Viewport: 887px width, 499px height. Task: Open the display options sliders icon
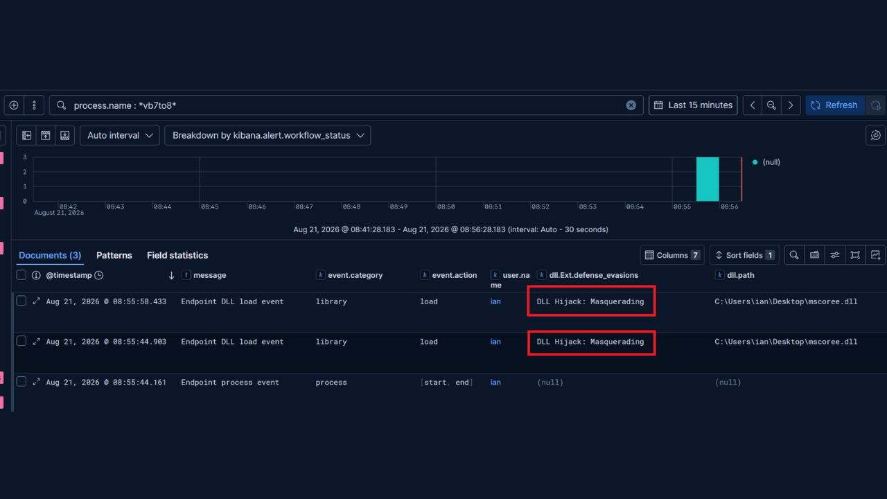click(x=835, y=255)
